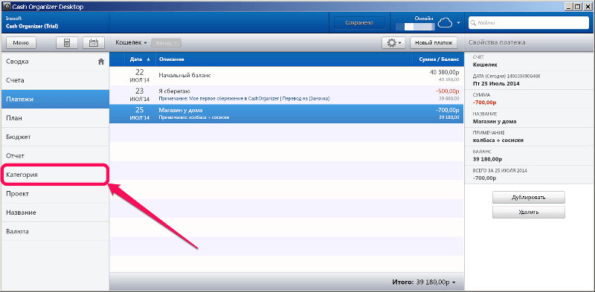
Task: Open the Проект sidebar section
Action: coord(54,194)
